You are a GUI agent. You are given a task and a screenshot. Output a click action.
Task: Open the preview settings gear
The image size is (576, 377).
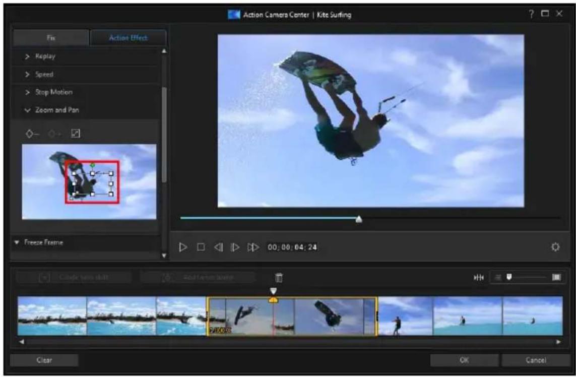pos(555,247)
